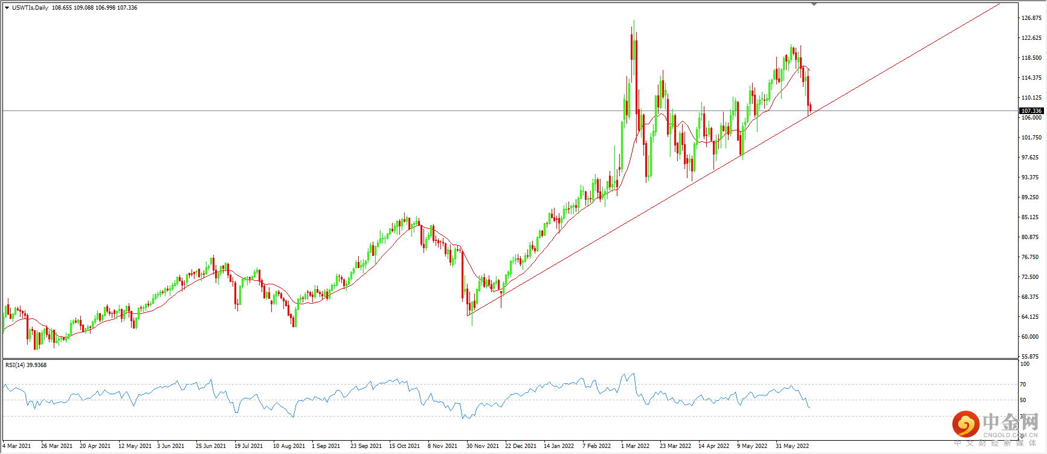
Task: Click the 8 Nov 2021 date label
Action: click(443, 446)
